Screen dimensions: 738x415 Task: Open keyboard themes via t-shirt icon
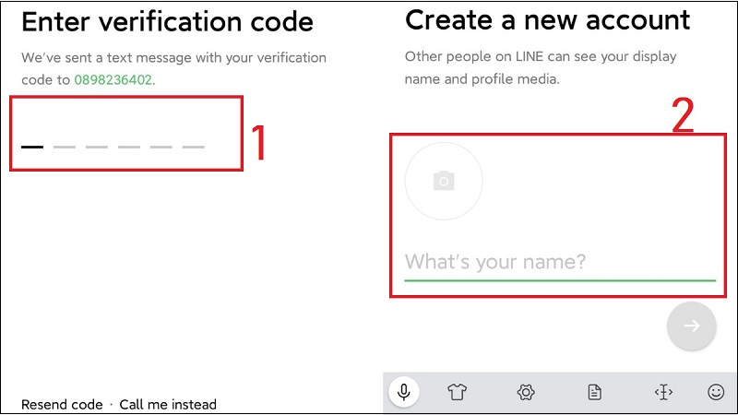[x=457, y=392]
